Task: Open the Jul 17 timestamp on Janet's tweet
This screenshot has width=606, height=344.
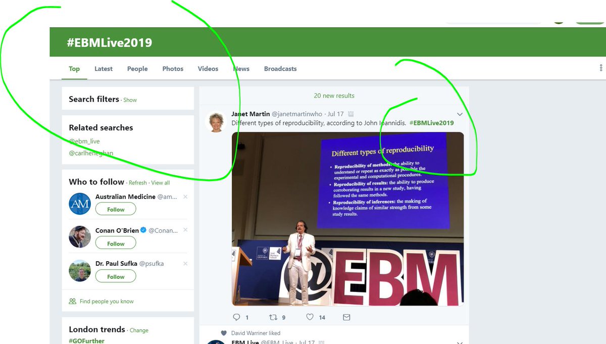Action: (335, 114)
